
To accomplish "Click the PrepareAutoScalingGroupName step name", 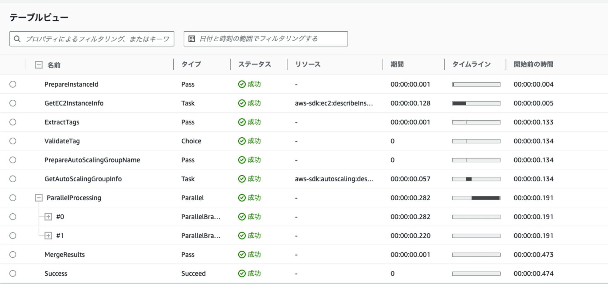I will click(92, 160).
